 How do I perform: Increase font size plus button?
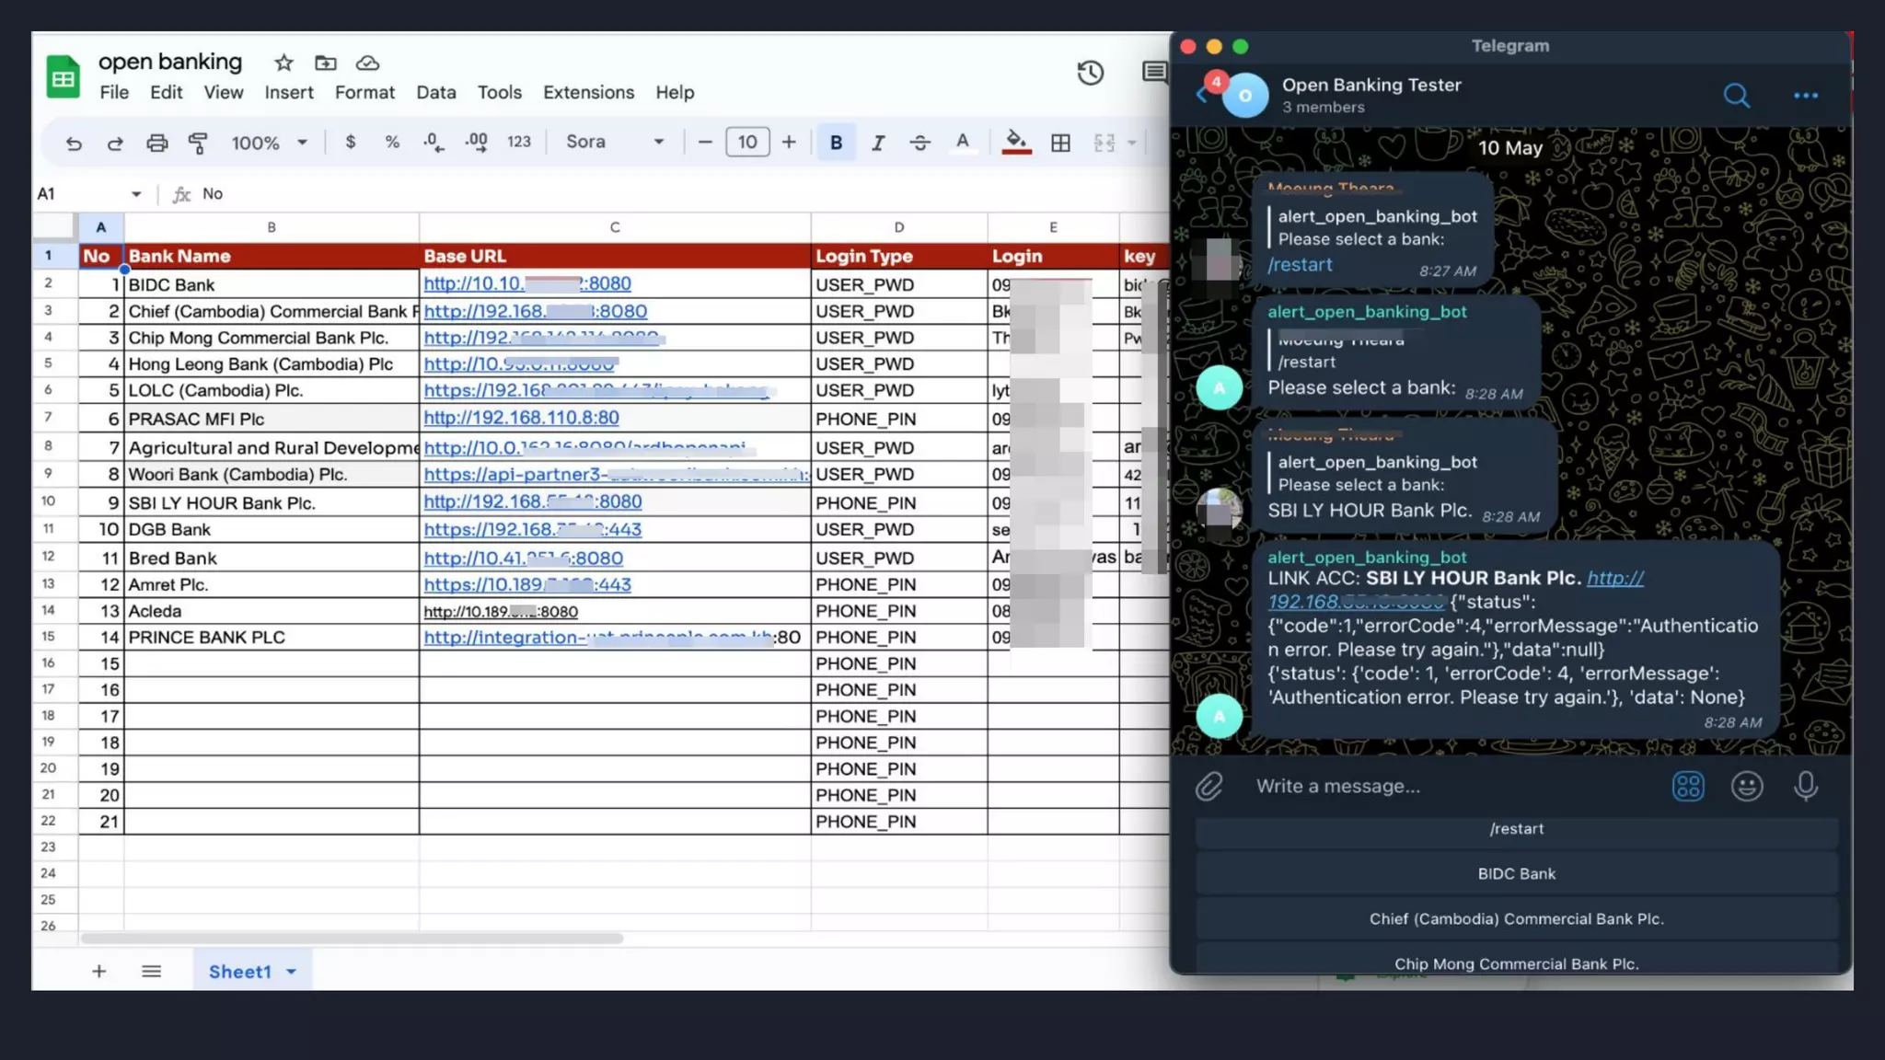789,142
